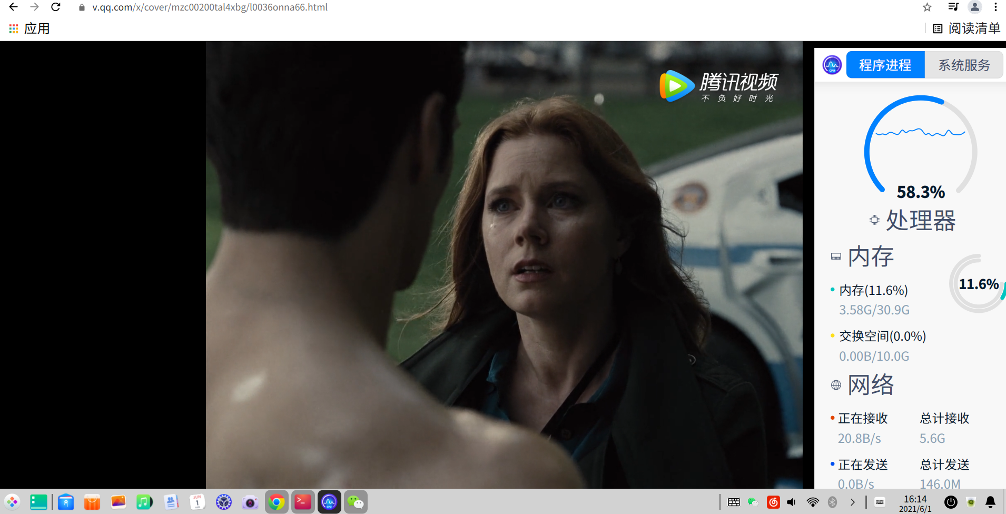Open the app store orange bag icon

coord(92,502)
